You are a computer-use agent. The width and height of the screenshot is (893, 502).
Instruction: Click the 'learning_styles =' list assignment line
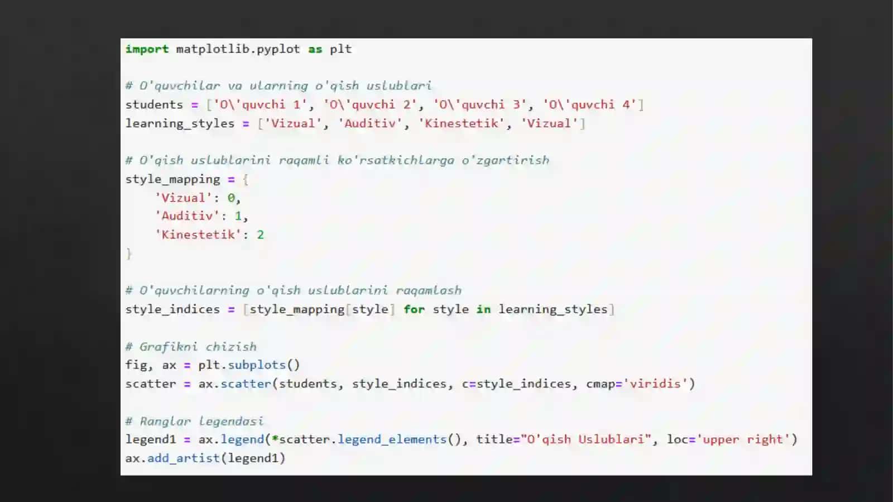pyautogui.click(x=356, y=123)
